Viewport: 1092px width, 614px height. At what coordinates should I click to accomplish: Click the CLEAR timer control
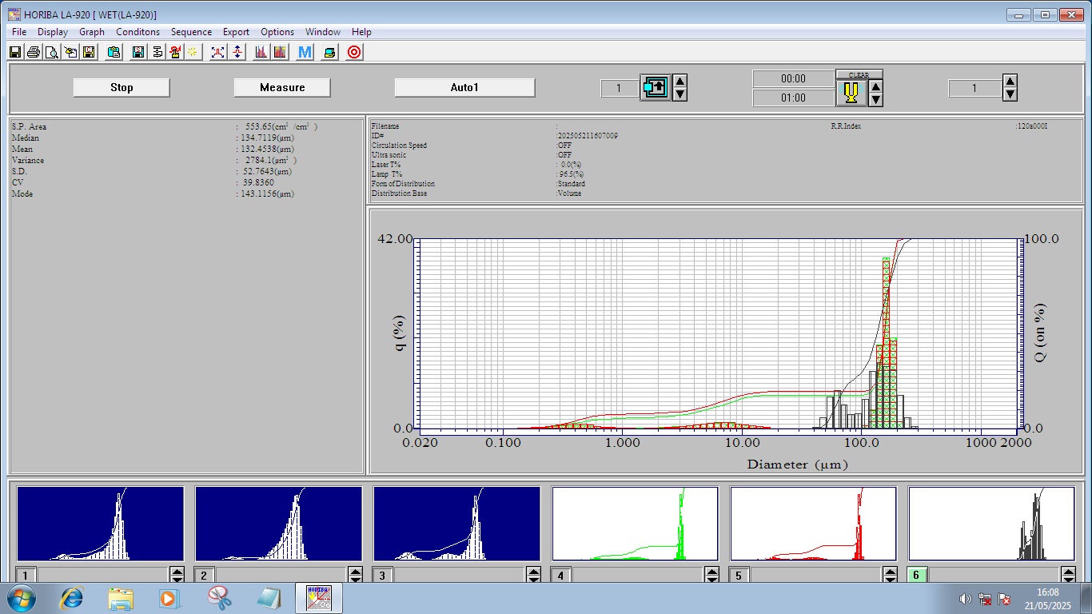859,74
